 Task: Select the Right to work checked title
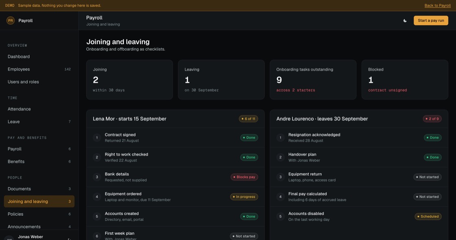[127, 154]
